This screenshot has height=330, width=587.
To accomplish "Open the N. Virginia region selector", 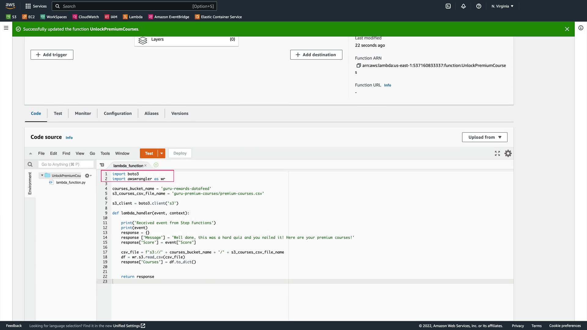I will coord(502,6).
